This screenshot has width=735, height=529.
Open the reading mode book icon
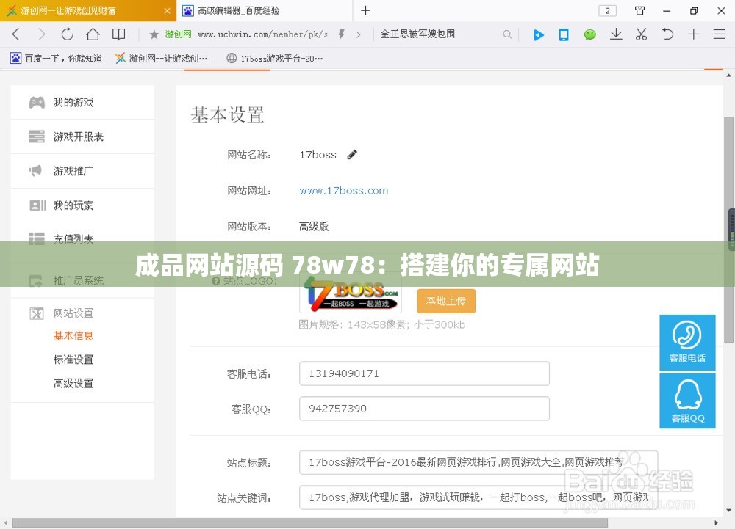(x=118, y=34)
